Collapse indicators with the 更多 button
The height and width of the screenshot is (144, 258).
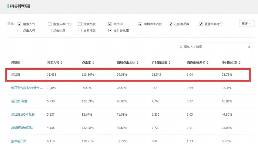tap(246, 24)
